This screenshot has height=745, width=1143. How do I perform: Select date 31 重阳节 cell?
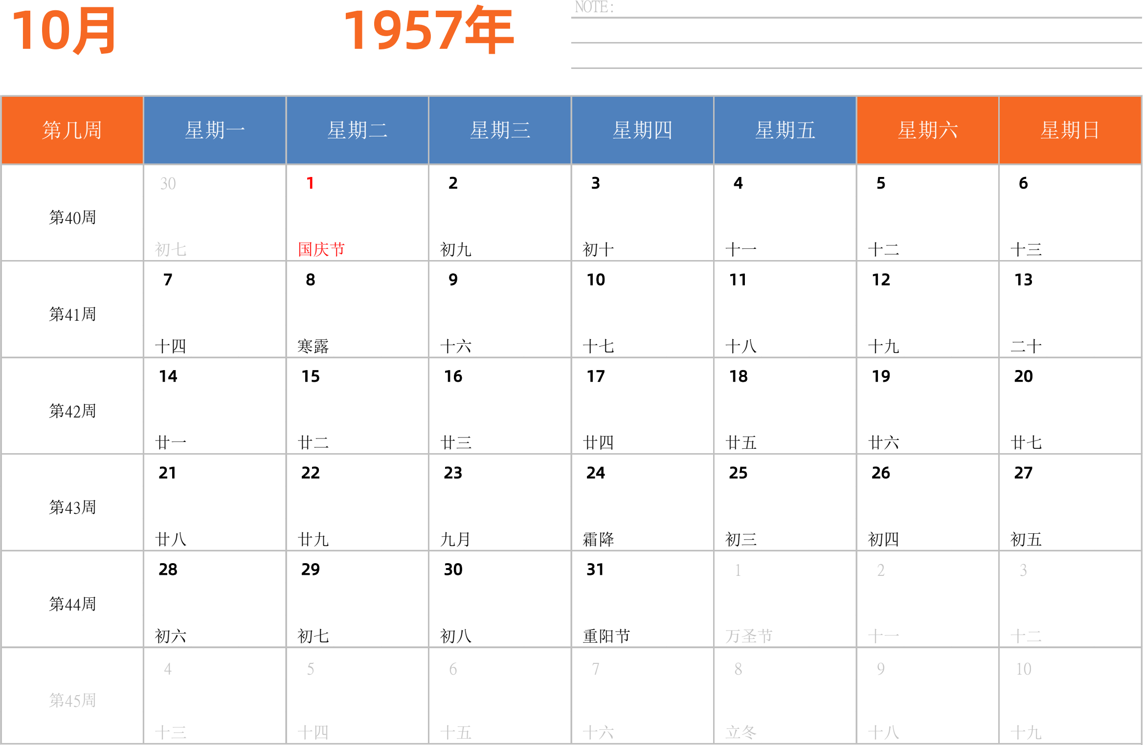tap(642, 600)
